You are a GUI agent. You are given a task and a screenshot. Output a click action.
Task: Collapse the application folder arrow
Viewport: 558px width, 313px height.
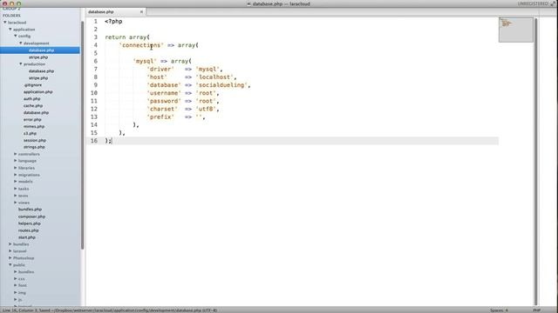[10, 29]
